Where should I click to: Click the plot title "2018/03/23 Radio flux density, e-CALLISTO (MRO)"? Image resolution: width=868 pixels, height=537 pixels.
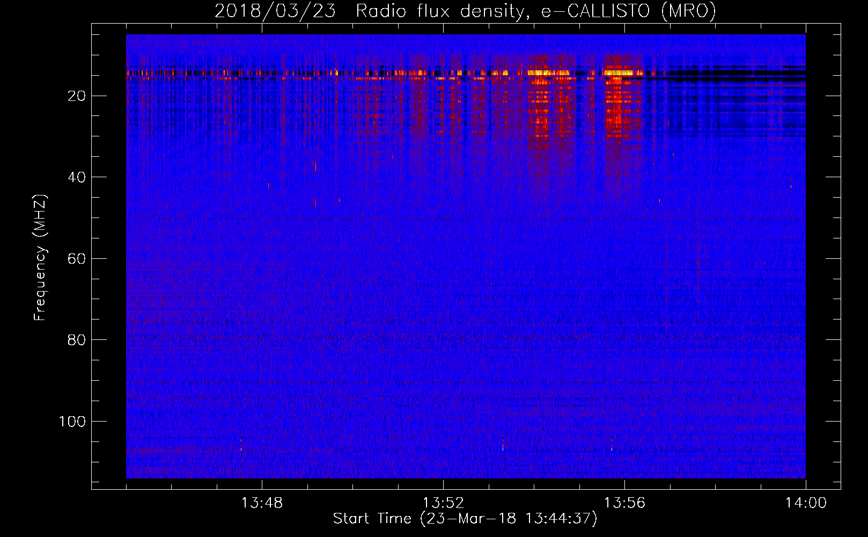[465, 11]
